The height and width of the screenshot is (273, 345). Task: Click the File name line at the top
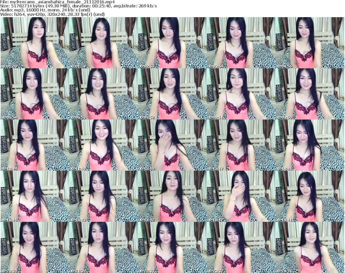(57, 2)
